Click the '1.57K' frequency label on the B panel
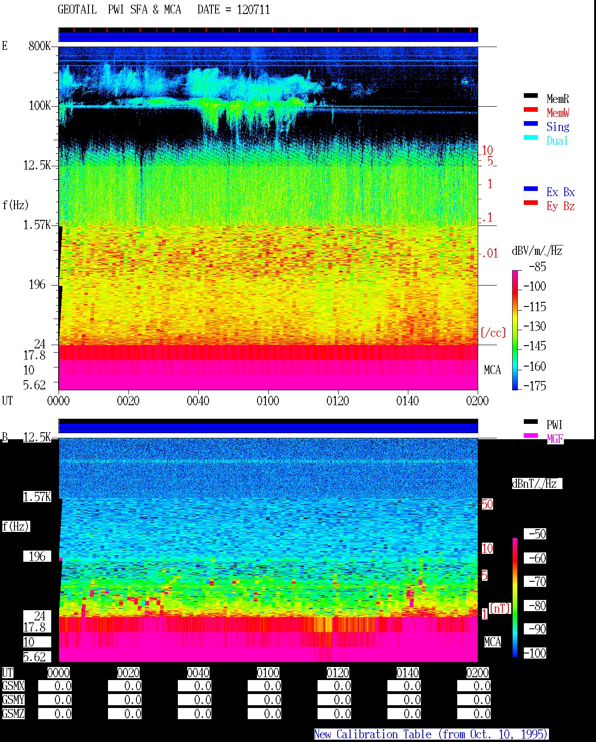596x742 pixels. [x=37, y=497]
